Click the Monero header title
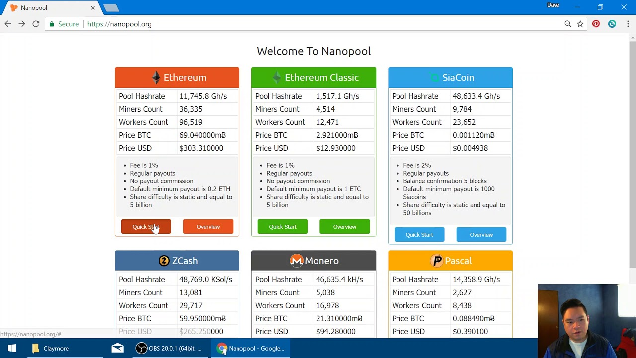The height and width of the screenshot is (358, 636). [x=321, y=261]
